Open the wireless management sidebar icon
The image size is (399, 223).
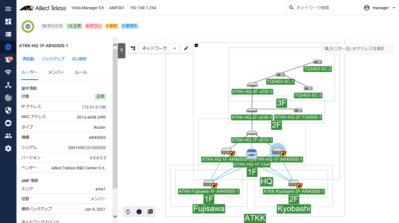(8, 72)
